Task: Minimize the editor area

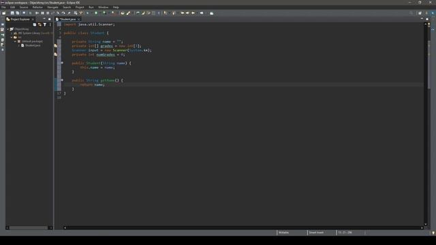Action: pyautogui.click(x=422, y=19)
